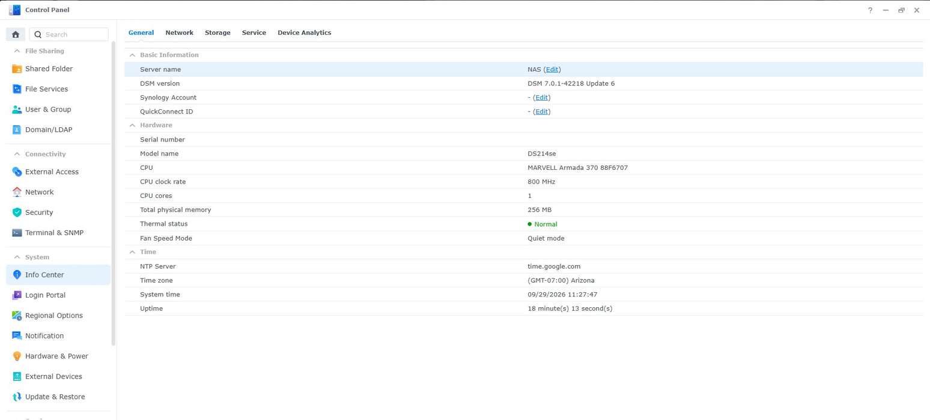Click the Serial number row label

tap(162, 140)
